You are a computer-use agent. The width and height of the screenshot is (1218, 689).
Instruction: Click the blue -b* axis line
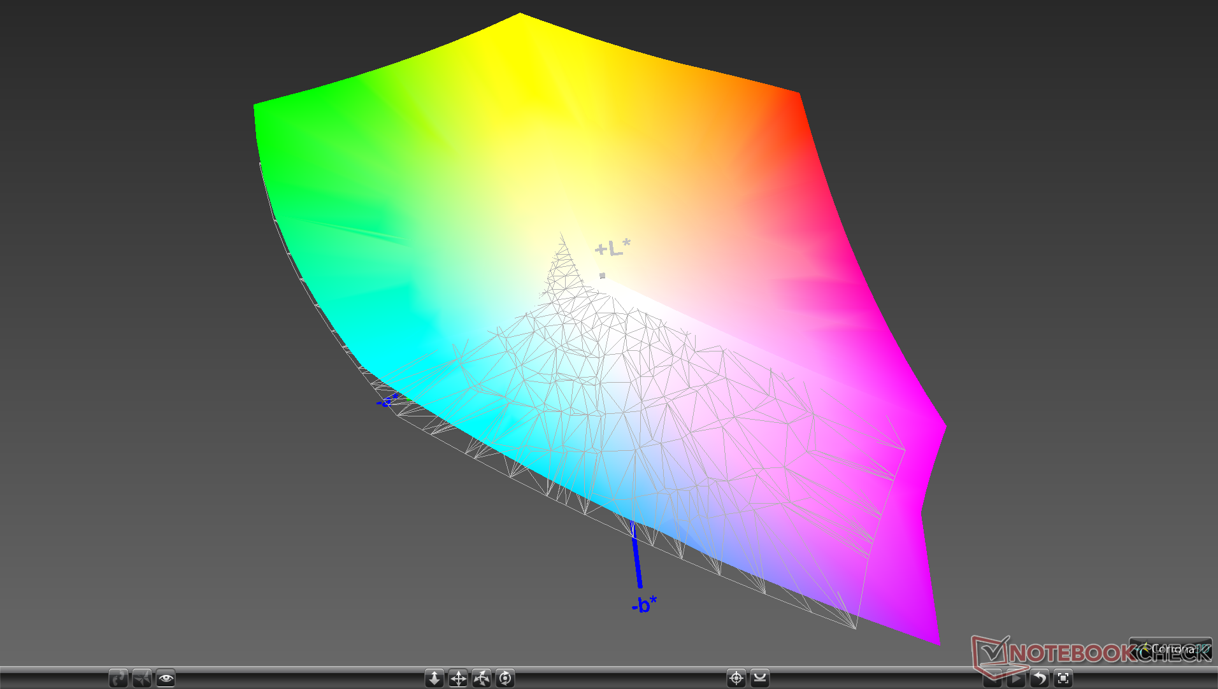pyautogui.click(x=636, y=555)
